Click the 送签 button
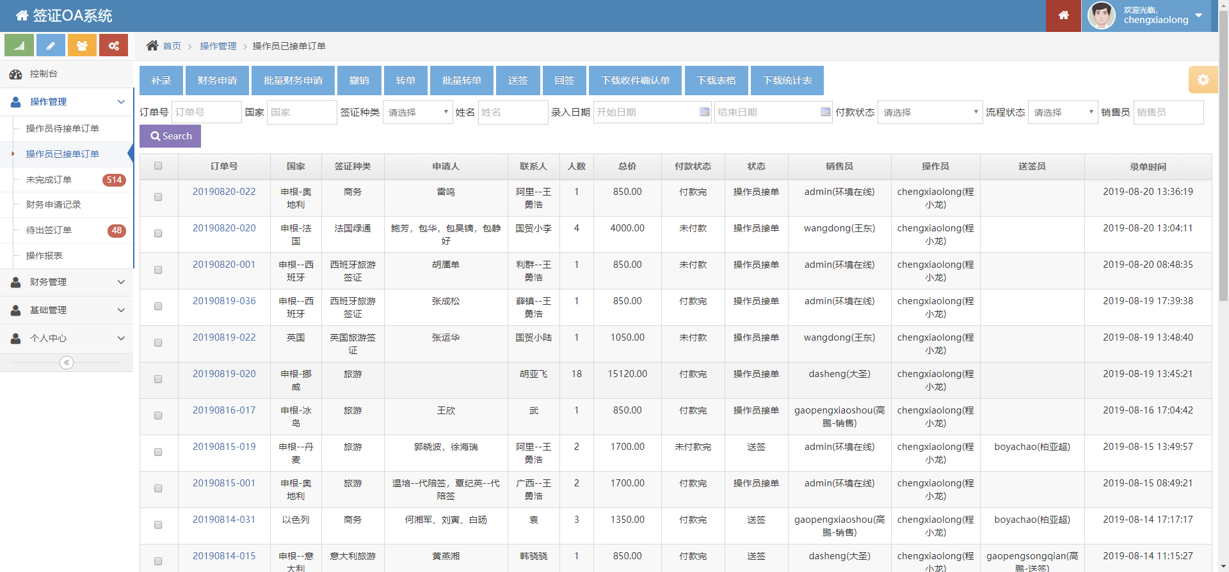 point(518,81)
